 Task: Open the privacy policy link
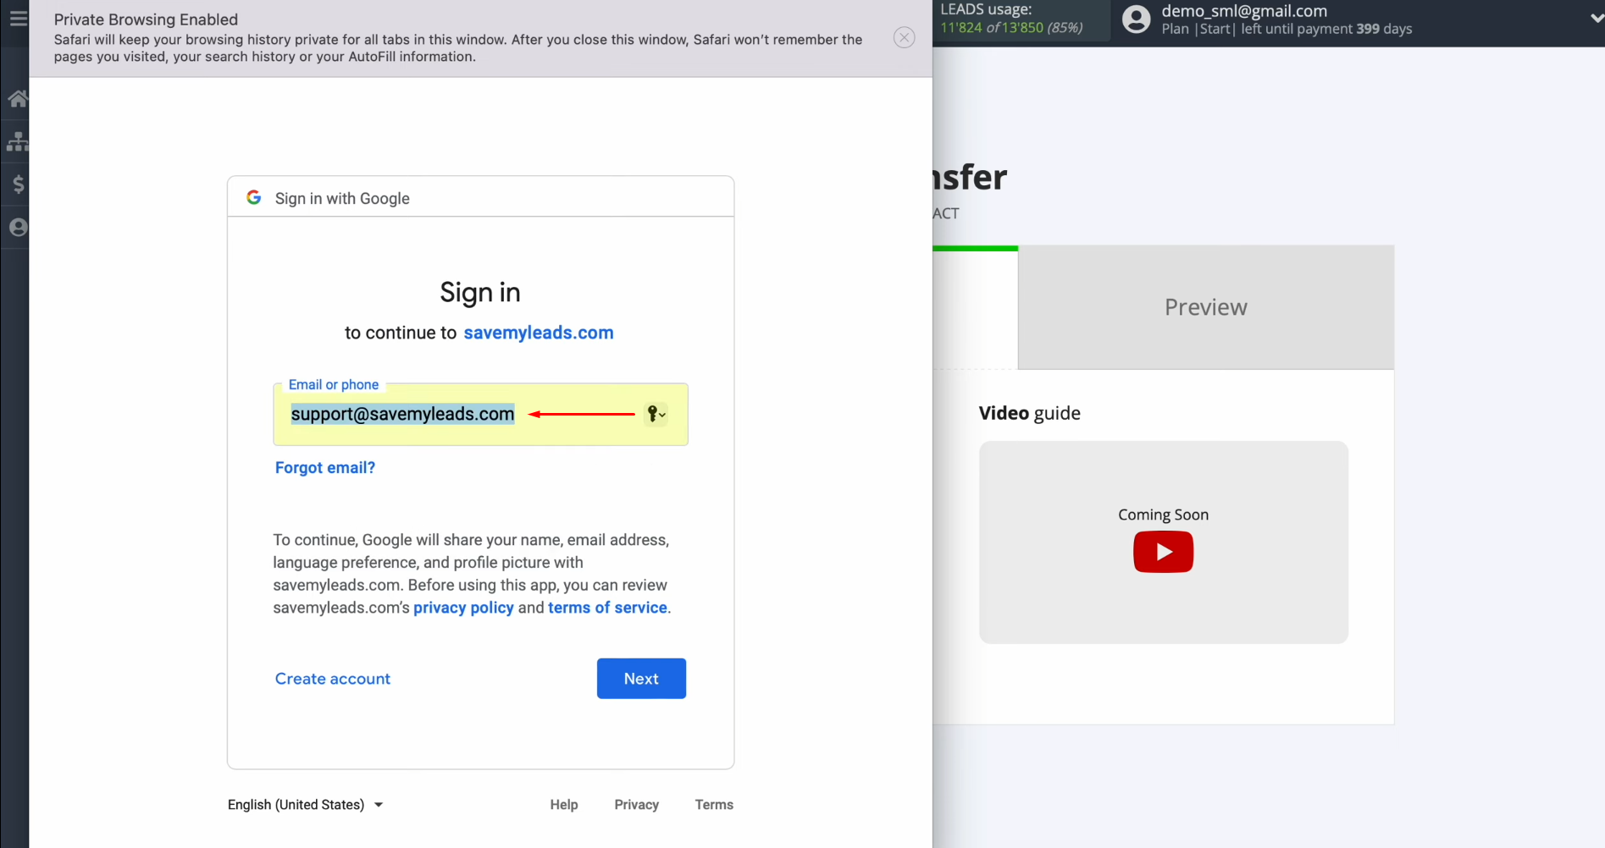tap(463, 608)
